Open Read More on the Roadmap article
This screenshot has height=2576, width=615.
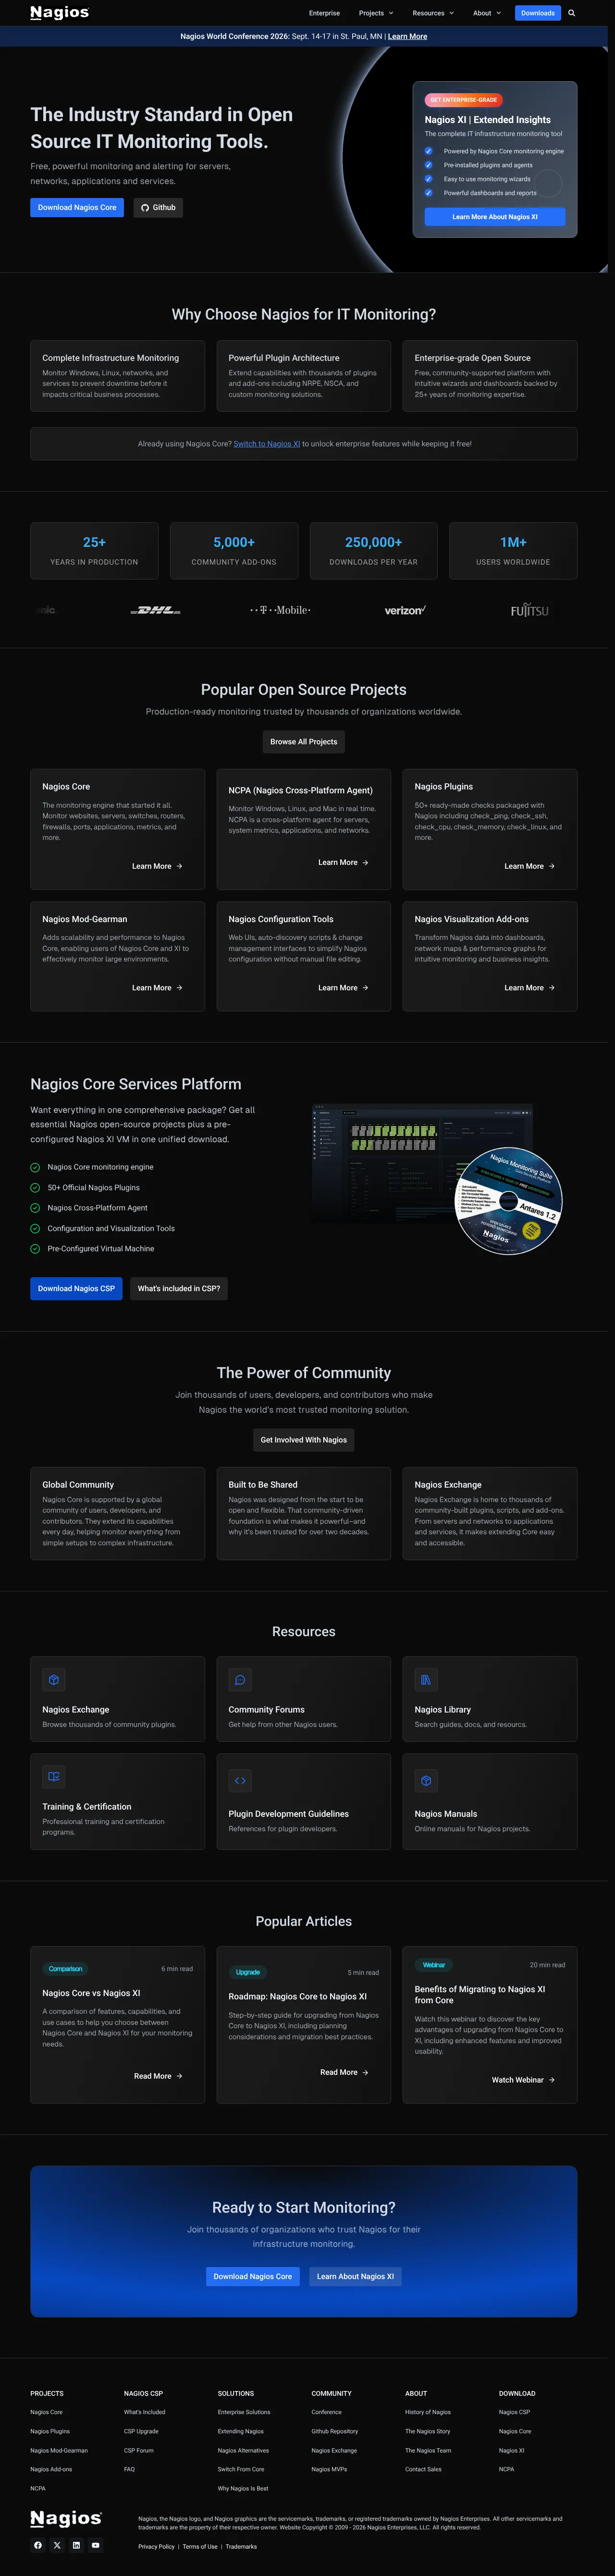(344, 2072)
